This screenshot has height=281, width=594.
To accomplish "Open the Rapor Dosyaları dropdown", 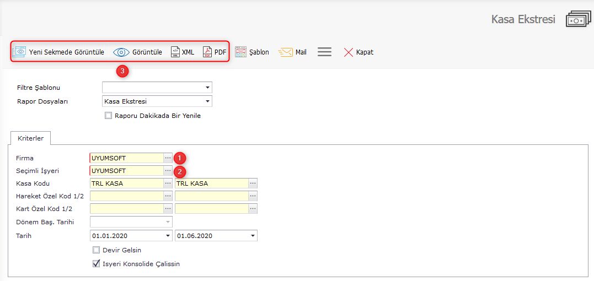I will click(x=207, y=101).
